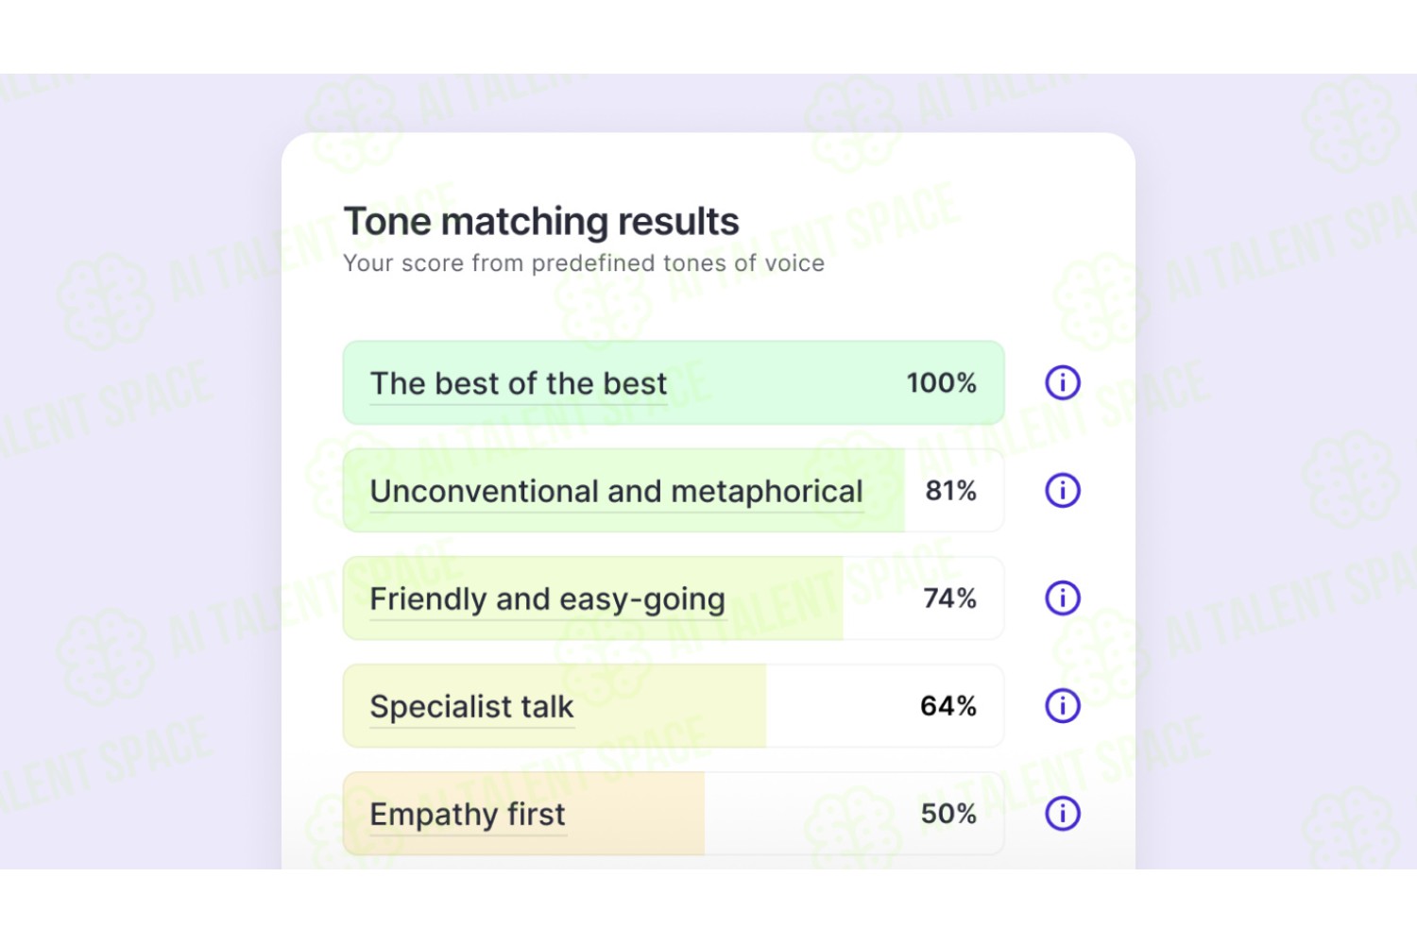
Task: Click the 100% score value
Action: click(942, 382)
